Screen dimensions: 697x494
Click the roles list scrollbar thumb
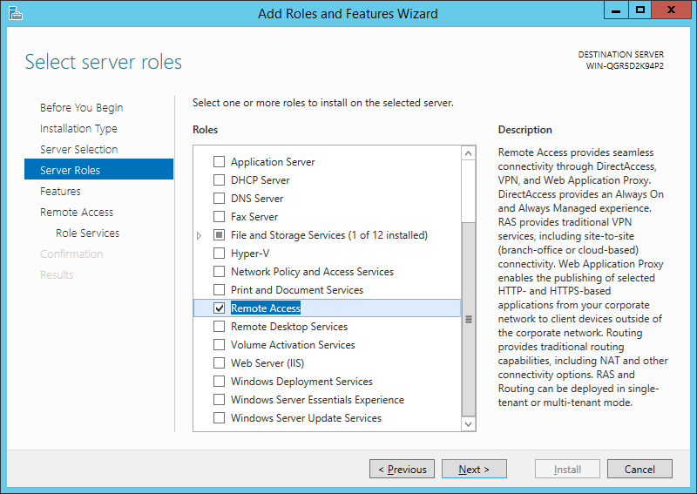tap(468, 319)
